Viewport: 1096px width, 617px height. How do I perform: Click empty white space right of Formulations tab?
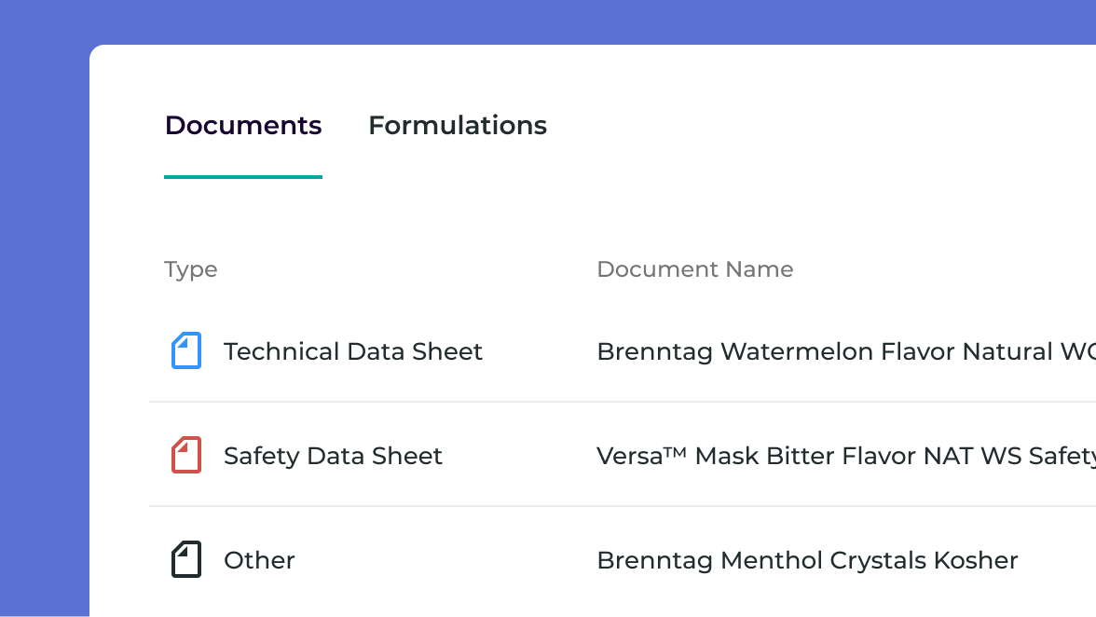click(x=792, y=126)
